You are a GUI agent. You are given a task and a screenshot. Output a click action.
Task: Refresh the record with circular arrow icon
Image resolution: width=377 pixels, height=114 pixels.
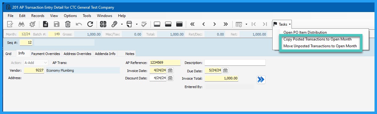pos(90,24)
